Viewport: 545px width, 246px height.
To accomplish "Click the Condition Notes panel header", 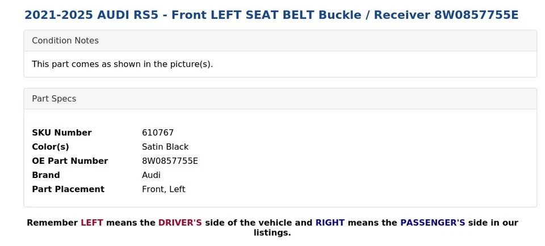I will [x=65, y=41].
